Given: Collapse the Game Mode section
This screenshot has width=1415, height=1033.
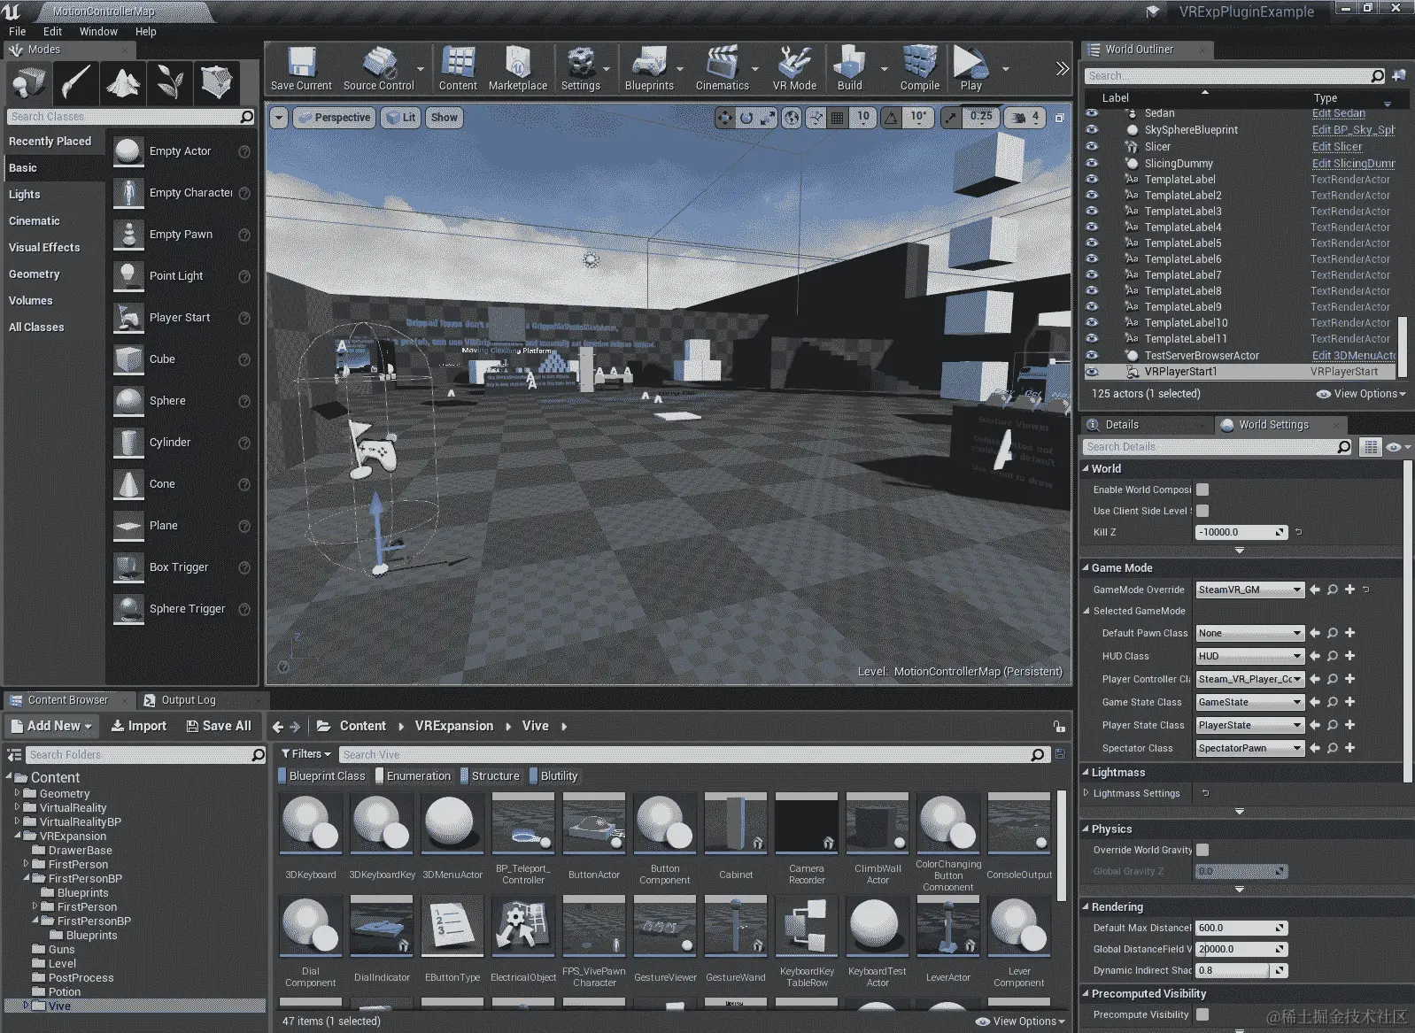Looking at the screenshot, I should coord(1086,568).
